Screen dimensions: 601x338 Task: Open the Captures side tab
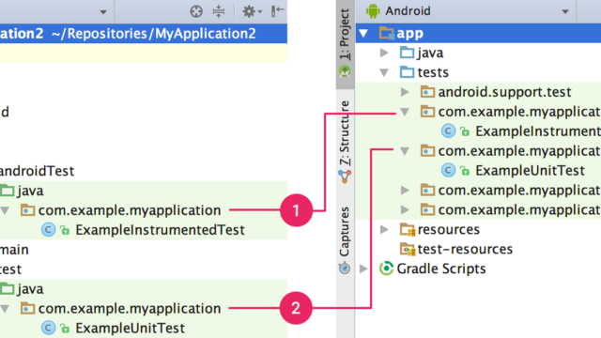(345, 239)
